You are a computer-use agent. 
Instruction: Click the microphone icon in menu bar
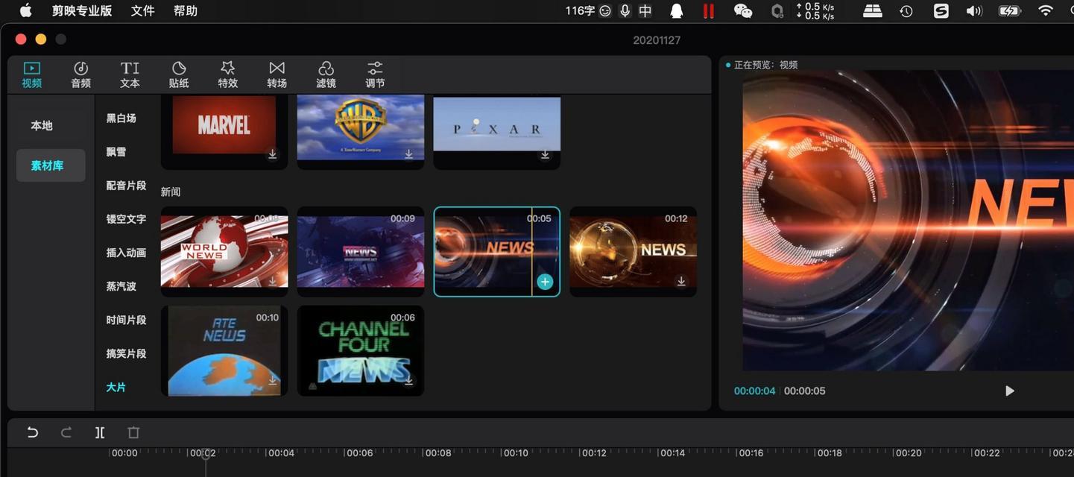625,10
